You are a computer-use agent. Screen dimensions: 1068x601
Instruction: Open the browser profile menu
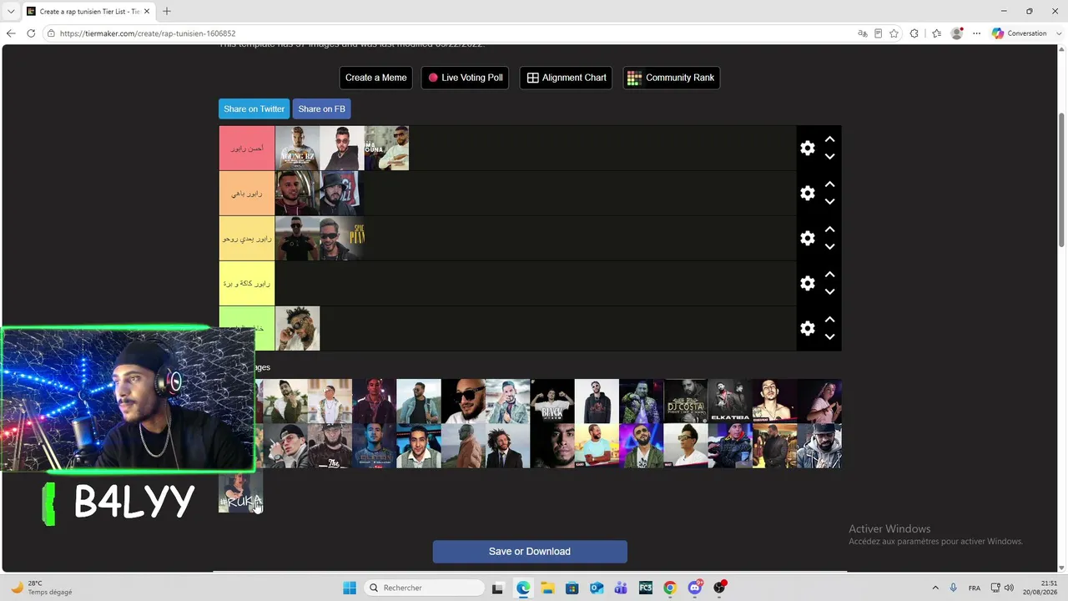[957, 33]
